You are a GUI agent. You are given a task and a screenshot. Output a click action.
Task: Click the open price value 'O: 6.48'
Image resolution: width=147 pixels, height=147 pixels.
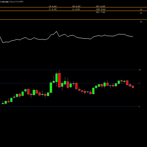(53, 6)
